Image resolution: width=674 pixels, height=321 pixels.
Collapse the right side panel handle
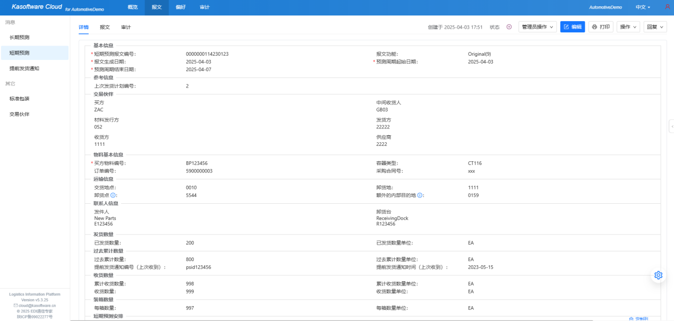click(x=671, y=126)
